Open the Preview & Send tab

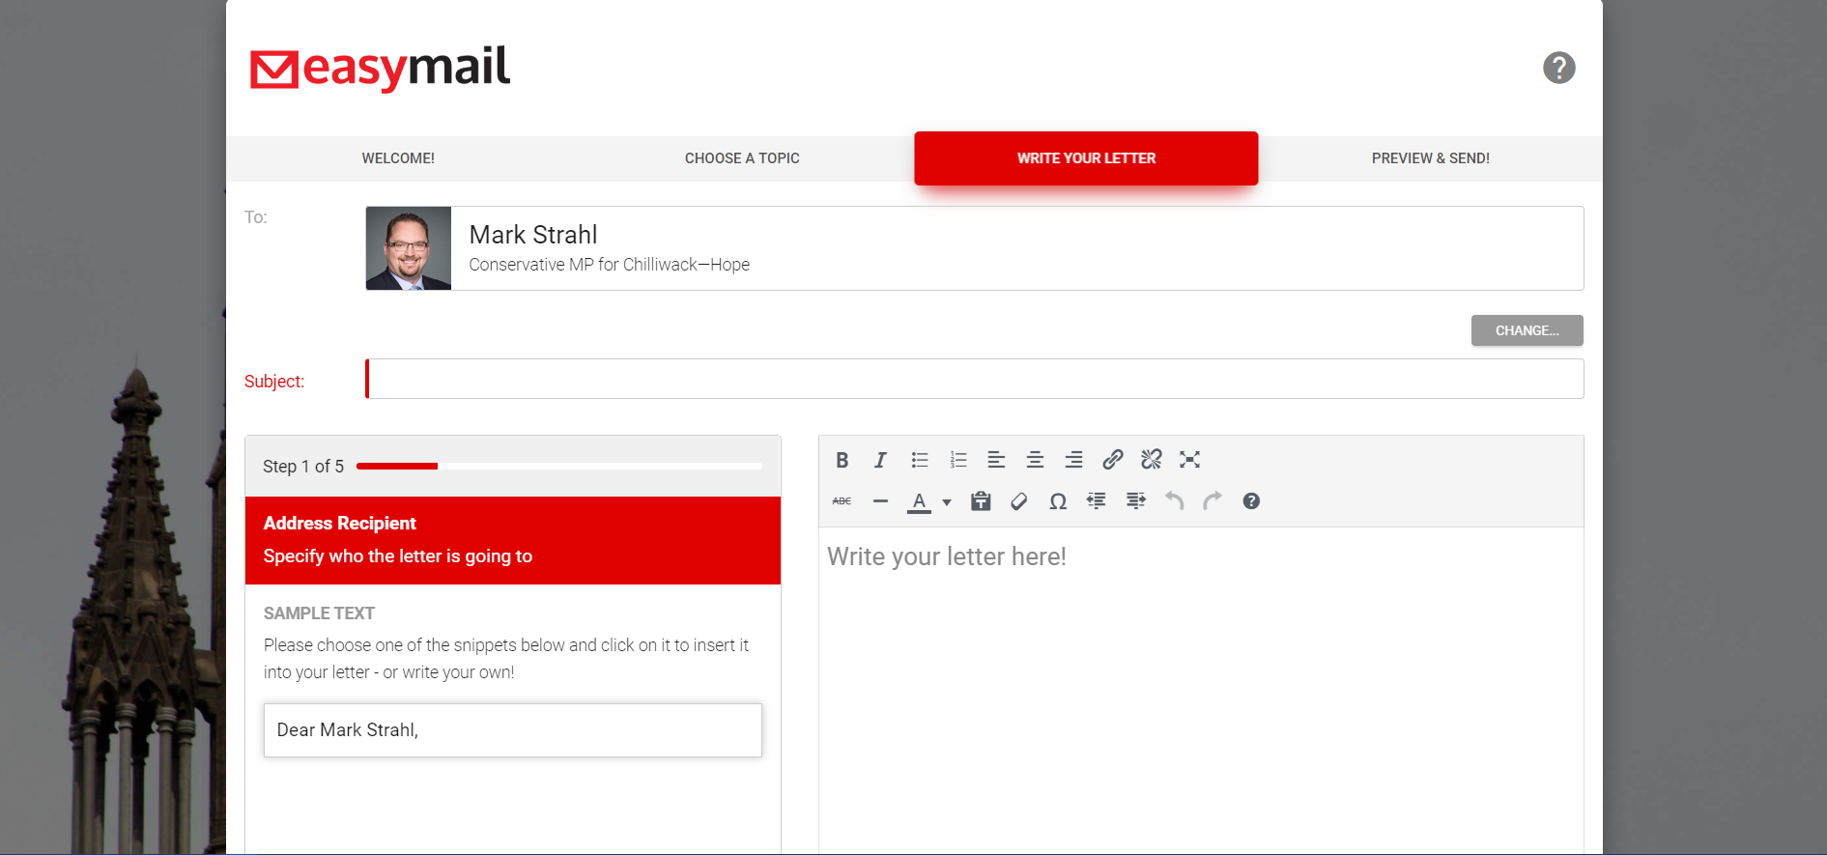1430,158
